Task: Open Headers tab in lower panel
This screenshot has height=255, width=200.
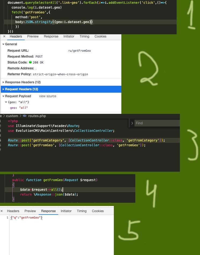Action: [13, 211]
